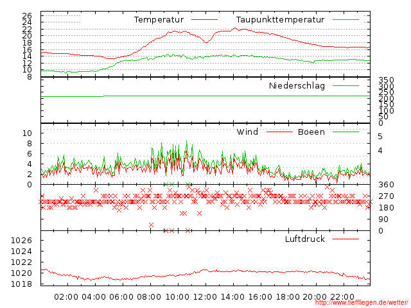Click the 1018 pressure axis value

pos(21,284)
